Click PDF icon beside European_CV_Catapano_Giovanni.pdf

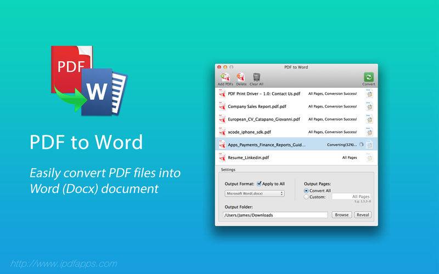pos(222,119)
